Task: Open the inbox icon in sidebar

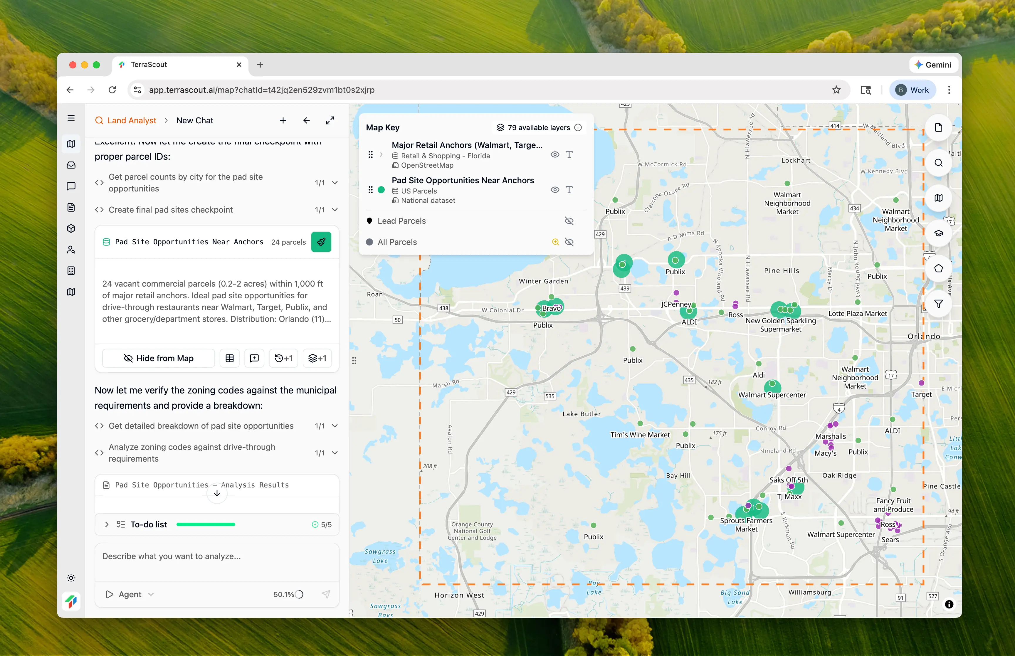Action: [x=71, y=165]
